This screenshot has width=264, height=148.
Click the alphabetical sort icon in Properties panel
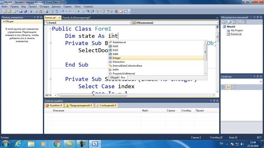(228, 87)
